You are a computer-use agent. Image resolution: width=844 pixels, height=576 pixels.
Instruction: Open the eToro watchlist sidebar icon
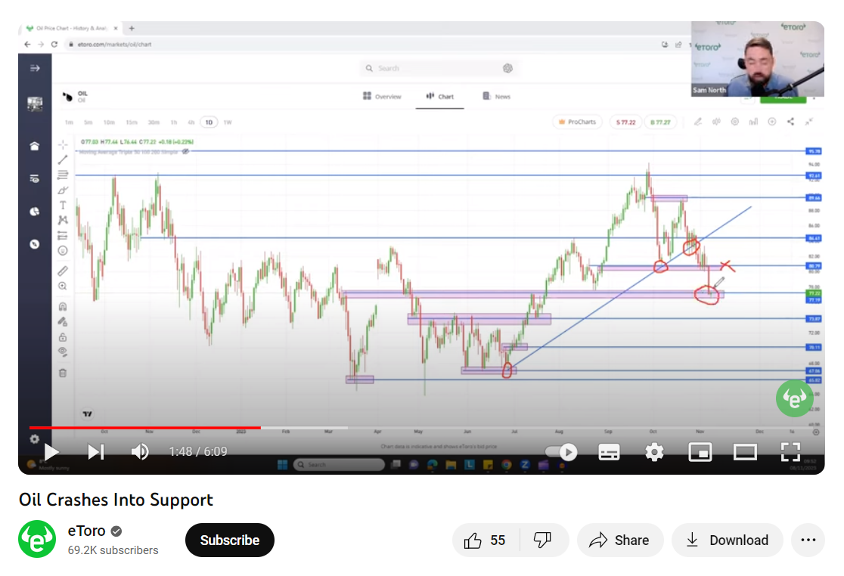35,178
